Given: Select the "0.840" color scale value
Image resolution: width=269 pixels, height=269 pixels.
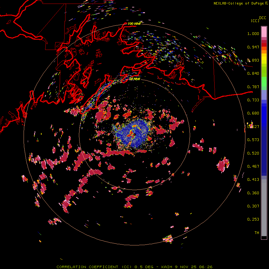Looking at the screenshot, I should [x=253, y=74].
